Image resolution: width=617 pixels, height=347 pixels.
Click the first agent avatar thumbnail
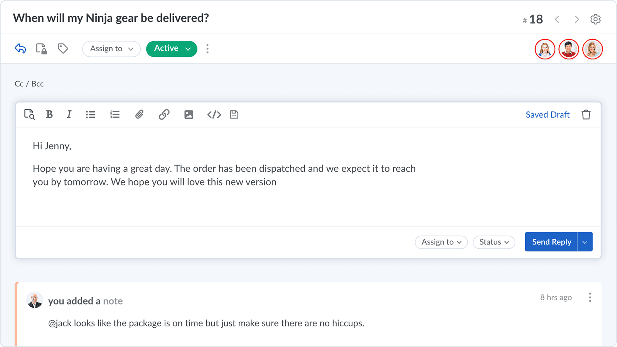point(545,49)
